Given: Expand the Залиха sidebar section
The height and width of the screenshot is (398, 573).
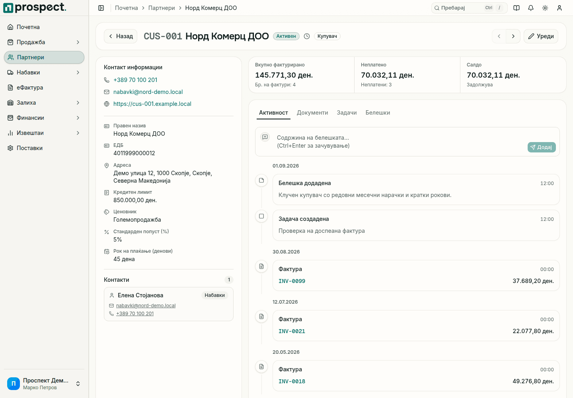Looking at the screenshot, I should coord(44,103).
